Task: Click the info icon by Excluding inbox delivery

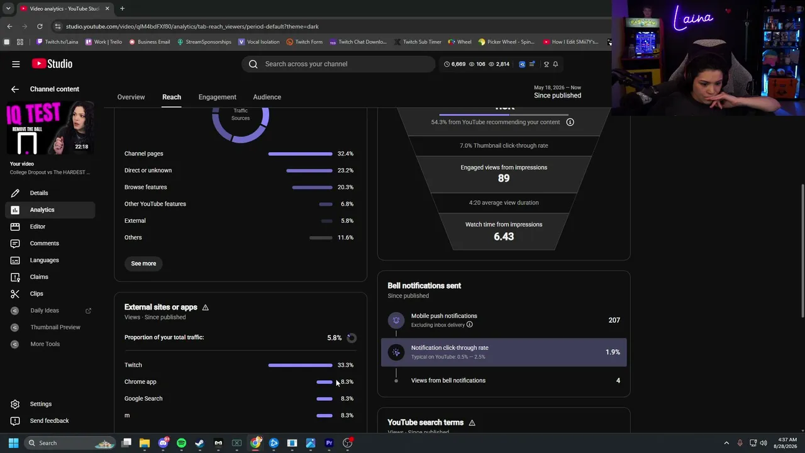Action: [469, 325]
